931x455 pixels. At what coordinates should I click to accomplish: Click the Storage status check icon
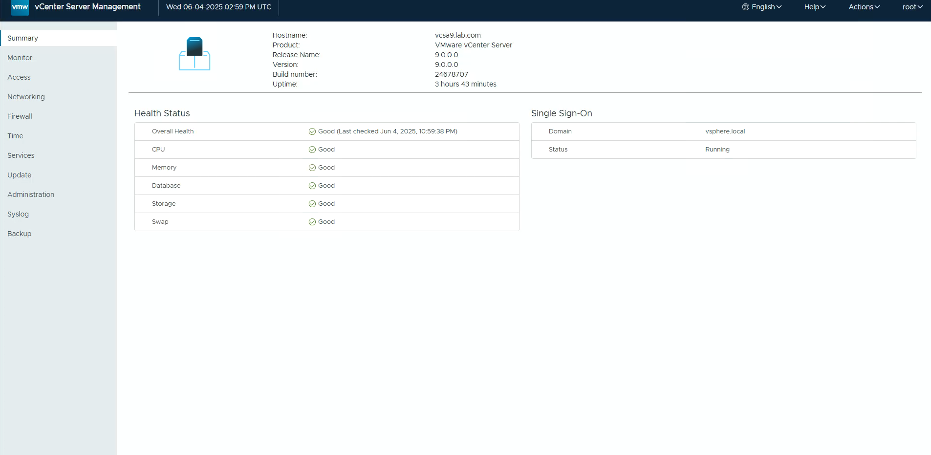(312, 204)
